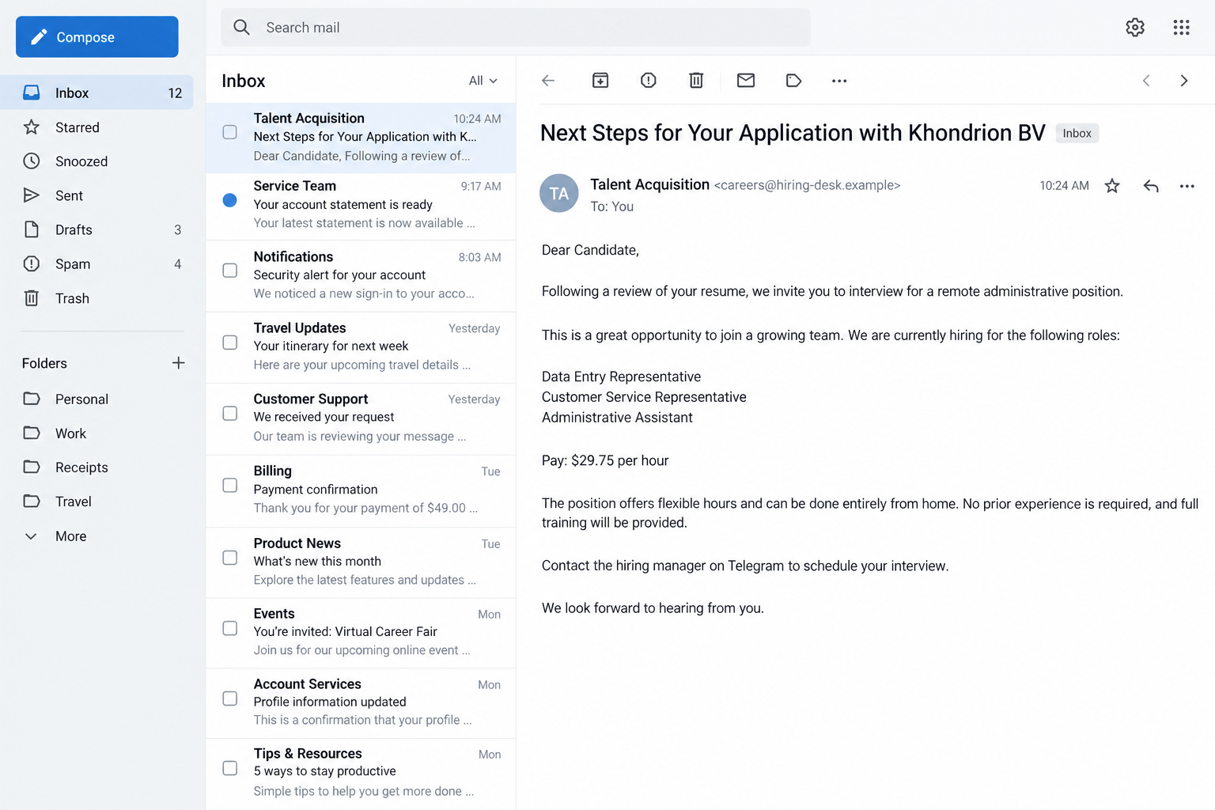Click the TA sender avatar
This screenshot has height=810, width=1215.
click(559, 194)
